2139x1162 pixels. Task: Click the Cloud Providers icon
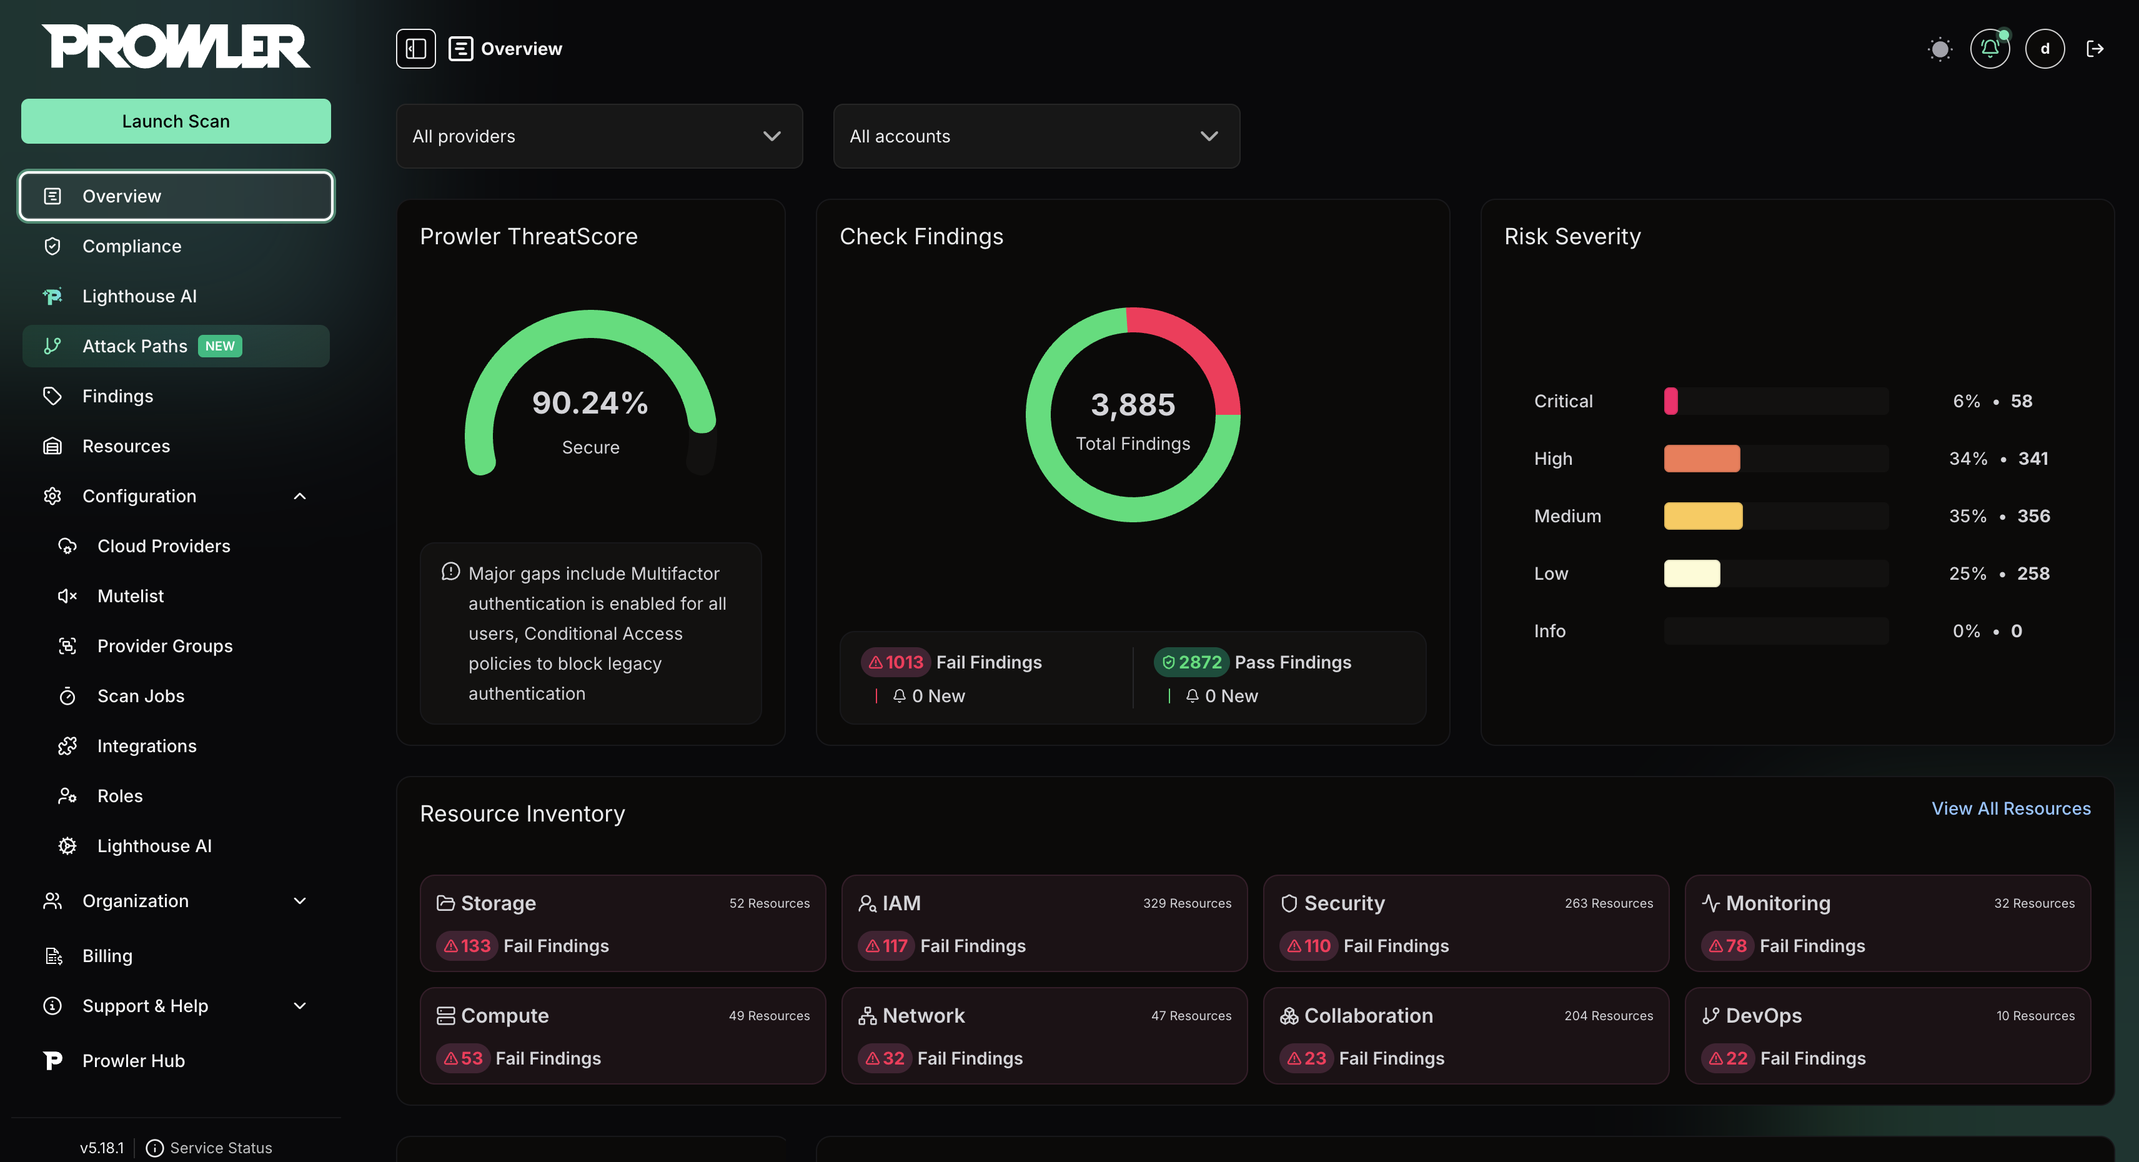pyautogui.click(x=67, y=545)
